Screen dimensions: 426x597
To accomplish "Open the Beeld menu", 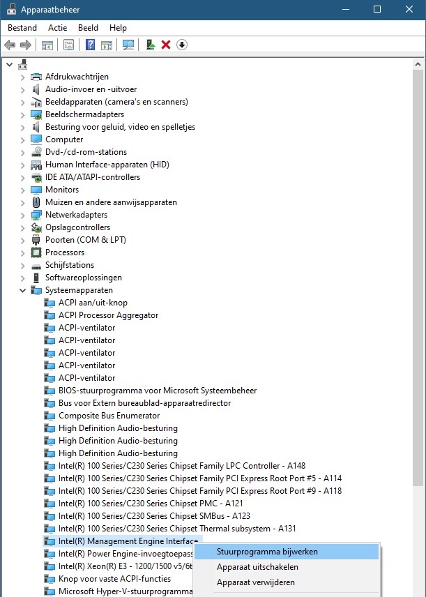I will click(x=88, y=28).
